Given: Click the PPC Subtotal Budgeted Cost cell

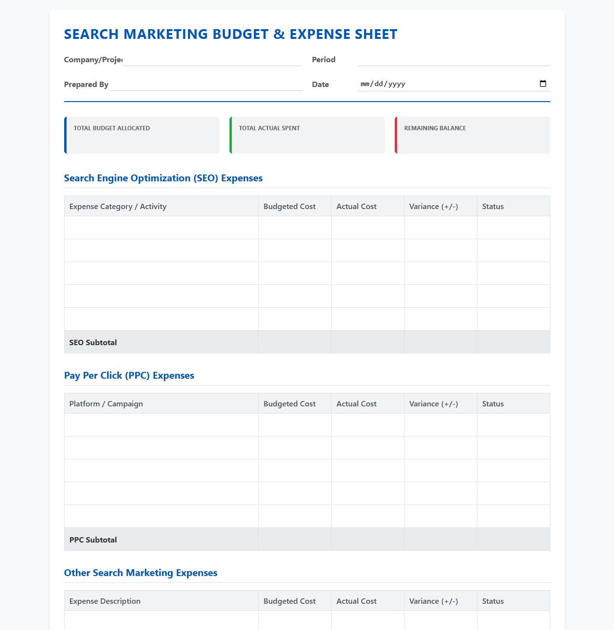Looking at the screenshot, I should 295,539.
